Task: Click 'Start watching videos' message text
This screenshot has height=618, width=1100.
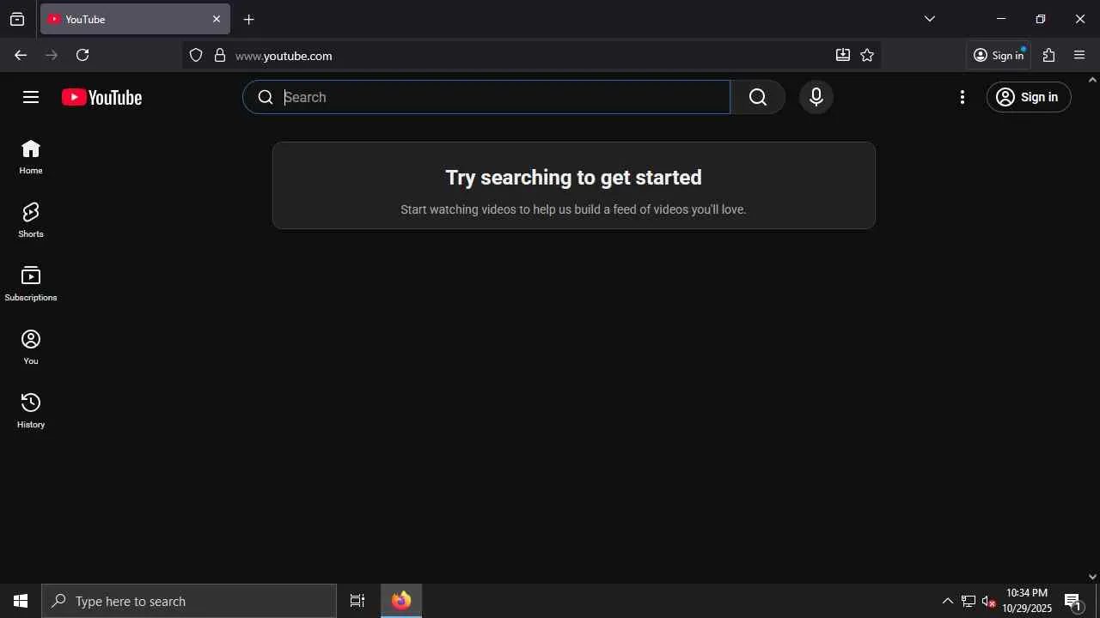Action: pos(573,209)
